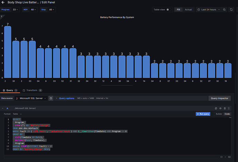Click the panel info icon above chart
Screen dimensions: 238x162
2,16
